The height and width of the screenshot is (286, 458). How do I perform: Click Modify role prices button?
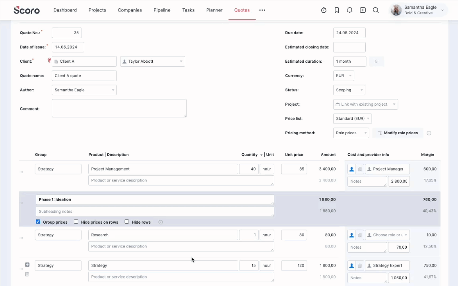[x=398, y=133]
